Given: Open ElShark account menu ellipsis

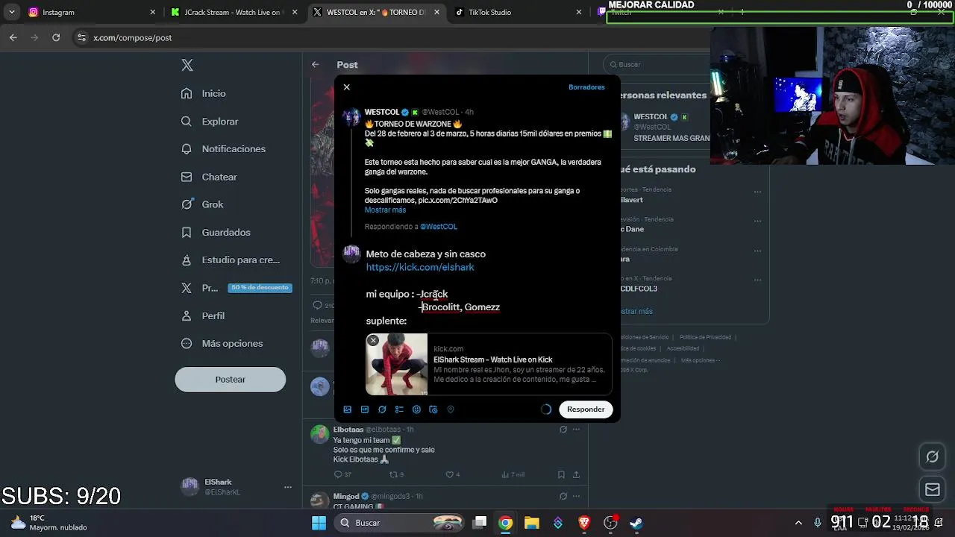Looking at the screenshot, I should [x=288, y=487].
